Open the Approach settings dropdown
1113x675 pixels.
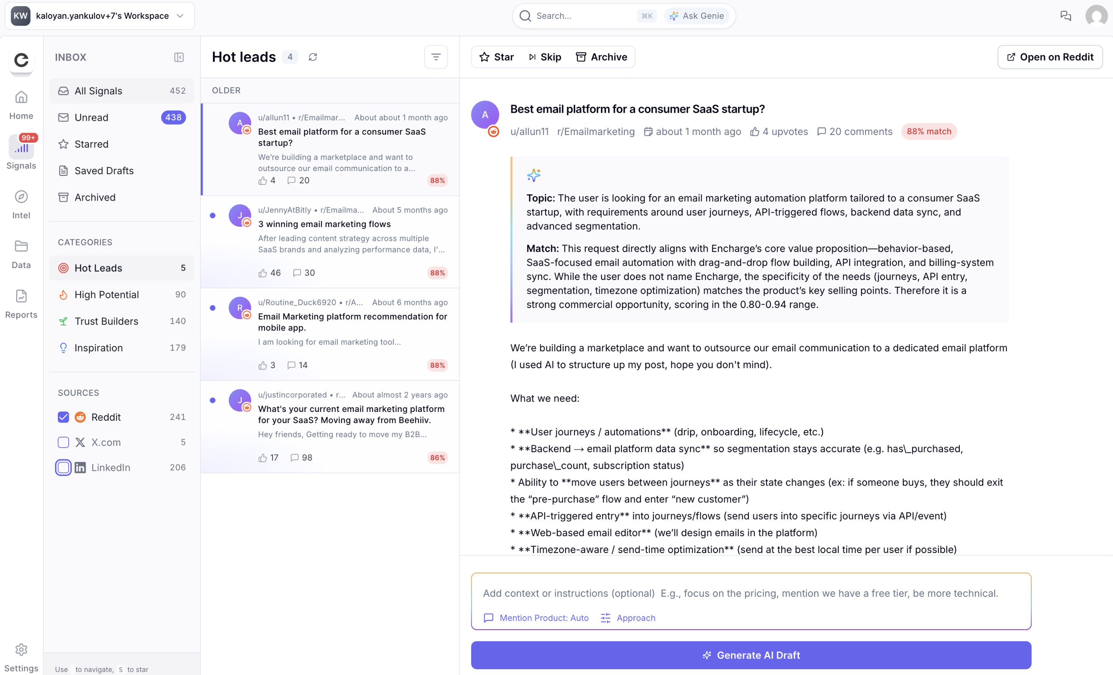pos(628,617)
